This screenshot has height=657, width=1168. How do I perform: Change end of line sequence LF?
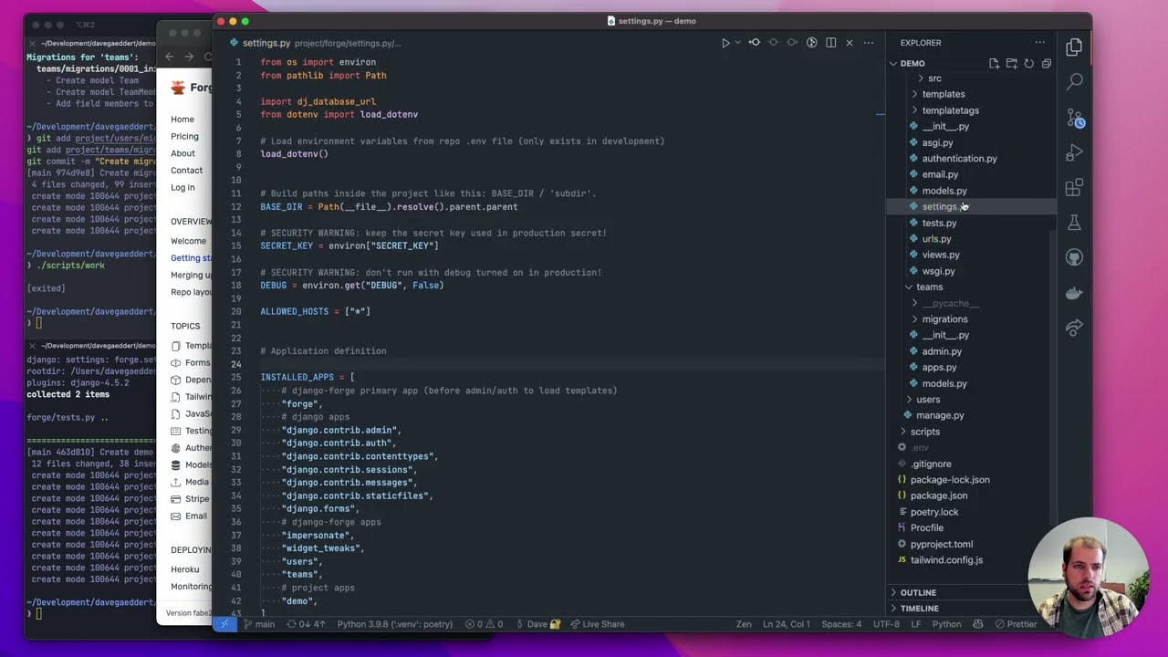coord(915,624)
